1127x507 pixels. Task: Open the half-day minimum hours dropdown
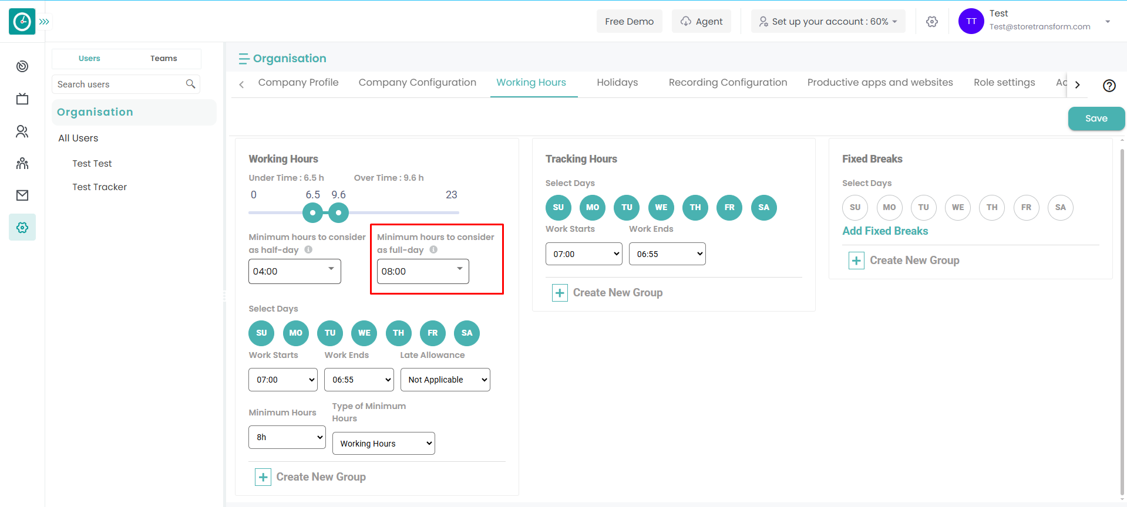pos(295,271)
